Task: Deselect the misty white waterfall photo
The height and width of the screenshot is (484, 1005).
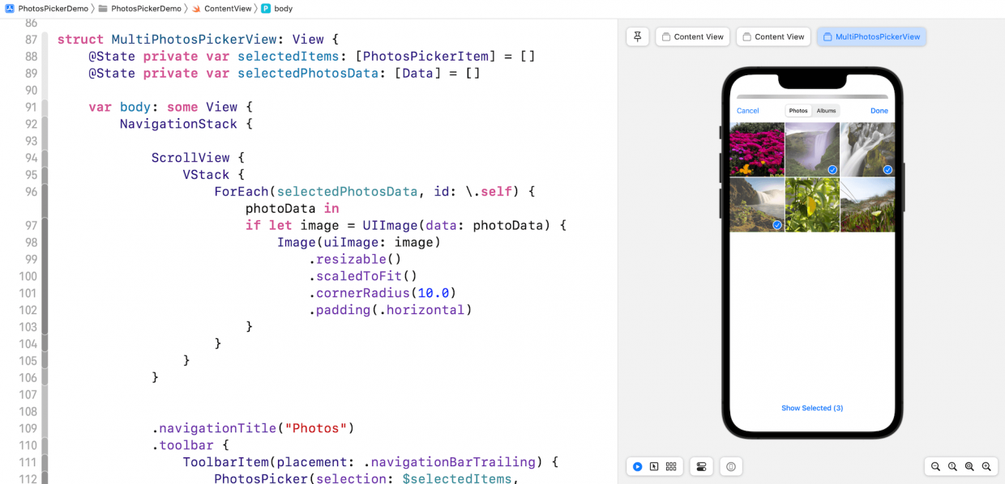Action: [x=887, y=170]
